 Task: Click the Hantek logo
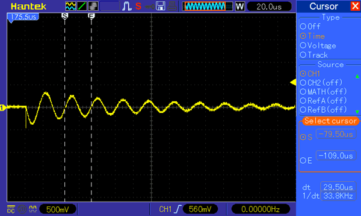28,7
